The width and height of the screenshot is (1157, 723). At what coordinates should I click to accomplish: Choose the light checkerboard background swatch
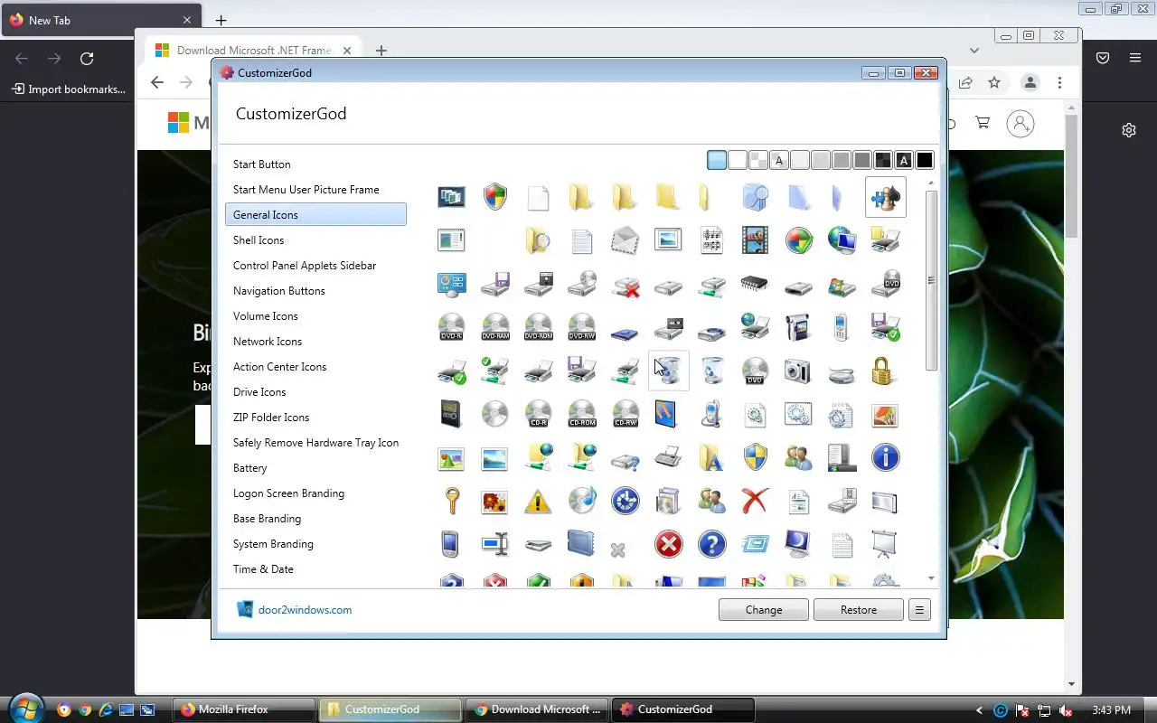pyautogui.click(x=758, y=161)
